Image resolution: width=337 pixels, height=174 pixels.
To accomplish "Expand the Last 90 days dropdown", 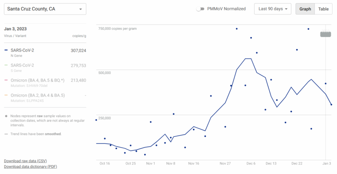I will point(273,9).
